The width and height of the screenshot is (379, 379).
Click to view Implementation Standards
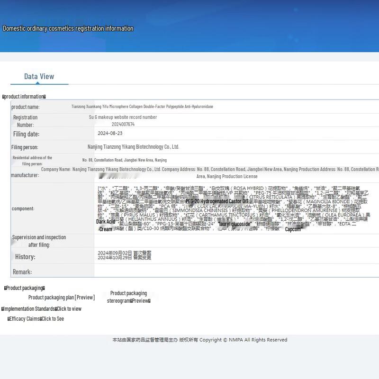[69, 309]
